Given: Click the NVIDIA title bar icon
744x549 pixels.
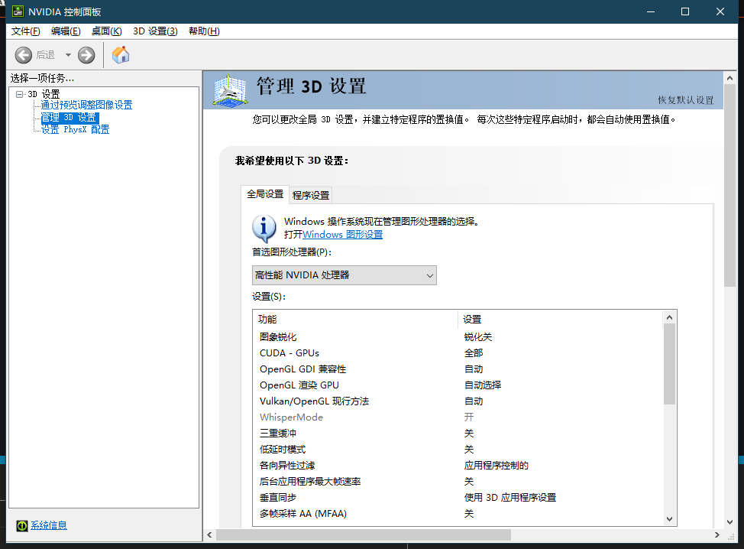Looking at the screenshot, I should click(18, 11).
